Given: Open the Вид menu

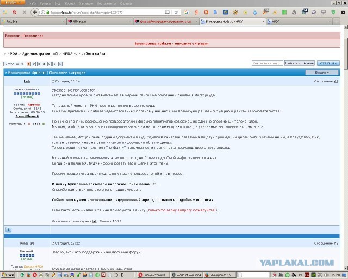Looking at the screenshot, I should pos(57,4).
